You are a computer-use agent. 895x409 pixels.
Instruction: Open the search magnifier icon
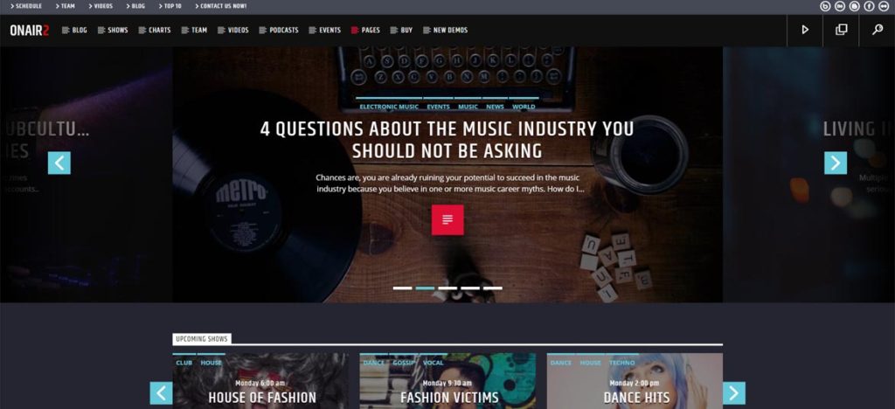tap(878, 31)
